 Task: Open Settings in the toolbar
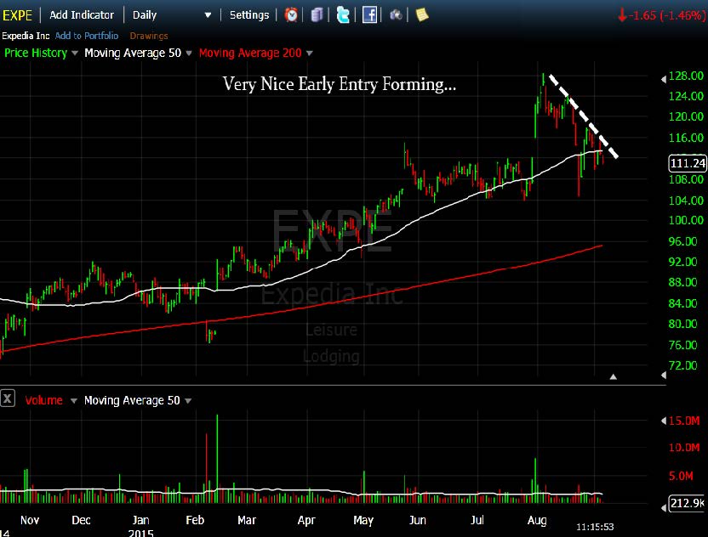pos(249,15)
